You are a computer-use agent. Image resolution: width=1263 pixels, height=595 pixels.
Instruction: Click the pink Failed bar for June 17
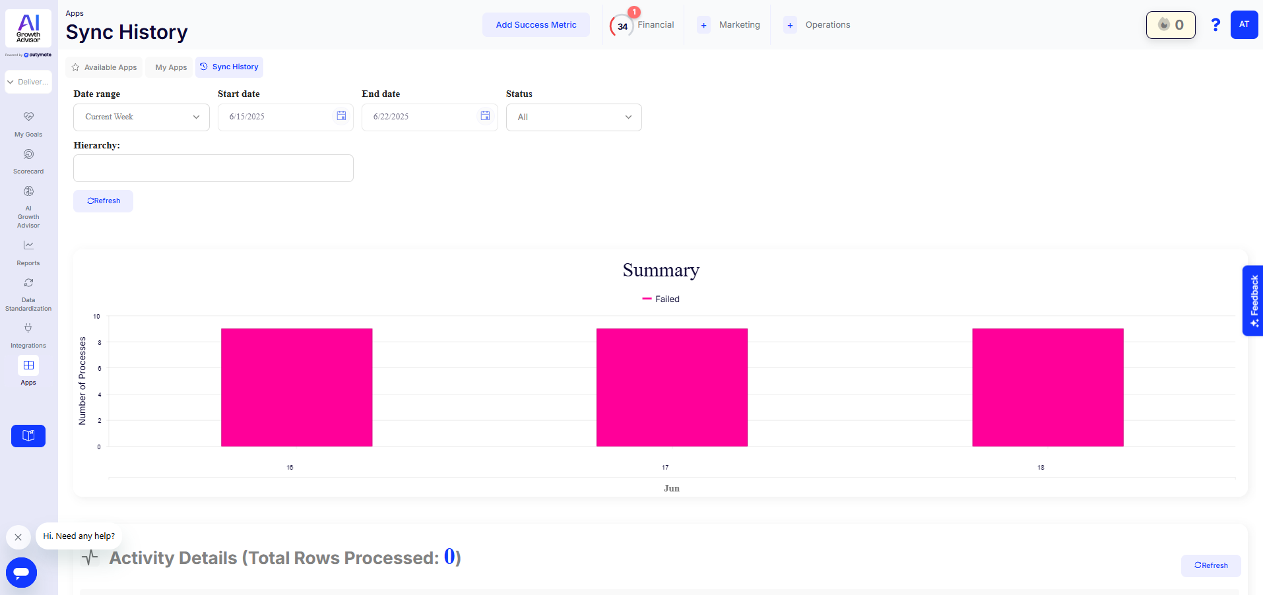(672, 387)
